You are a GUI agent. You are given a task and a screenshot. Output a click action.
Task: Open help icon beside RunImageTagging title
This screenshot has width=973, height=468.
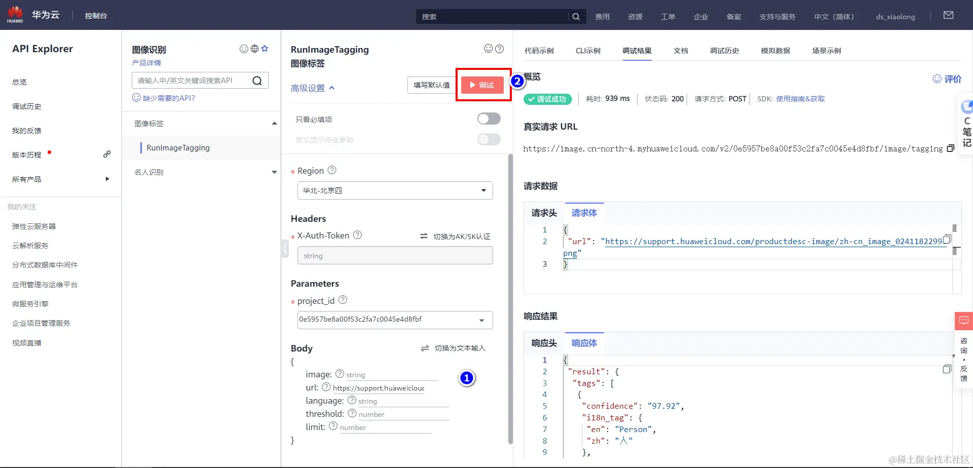click(499, 49)
